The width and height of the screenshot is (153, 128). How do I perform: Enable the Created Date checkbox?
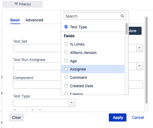click(66, 86)
